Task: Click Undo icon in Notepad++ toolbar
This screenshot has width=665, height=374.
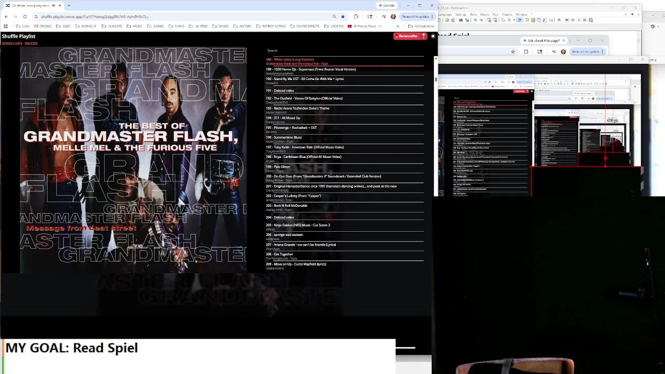Action: 447,20
